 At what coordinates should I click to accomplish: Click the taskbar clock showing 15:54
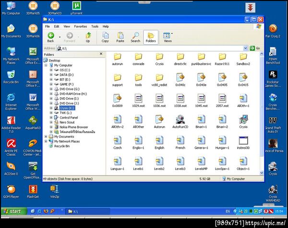click(279, 212)
